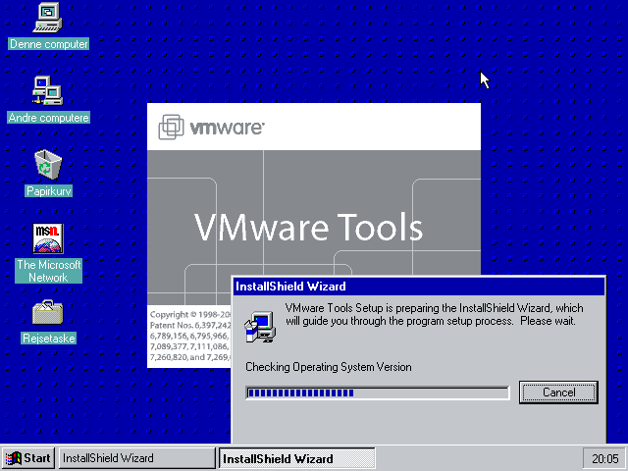Screen dimensions: 628x471
Task: Click the InstallShield Wizard title bar
Action: point(419,287)
